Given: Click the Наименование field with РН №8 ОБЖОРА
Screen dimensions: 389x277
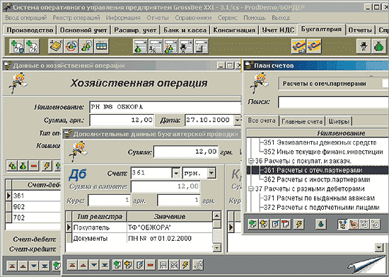Looking at the screenshot, I should [165, 107].
